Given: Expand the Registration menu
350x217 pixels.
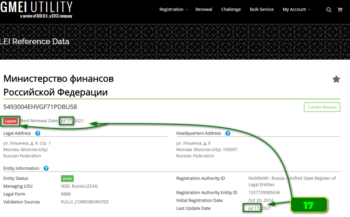Looking at the screenshot, I should click(x=173, y=9).
